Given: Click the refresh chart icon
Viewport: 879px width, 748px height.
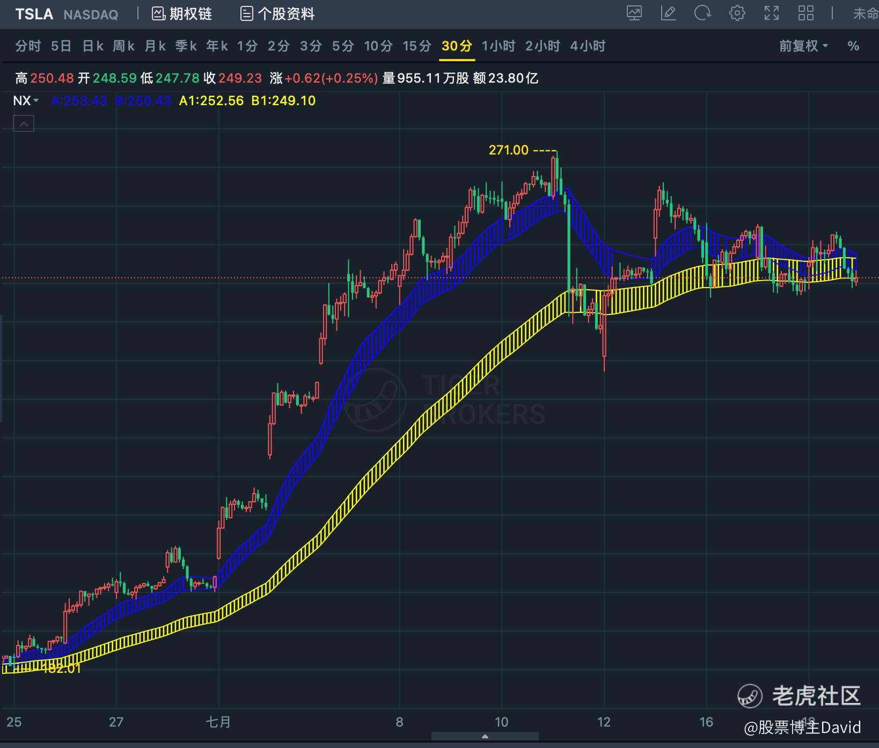Looking at the screenshot, I should pyautogui.click(x=702, y=13).
